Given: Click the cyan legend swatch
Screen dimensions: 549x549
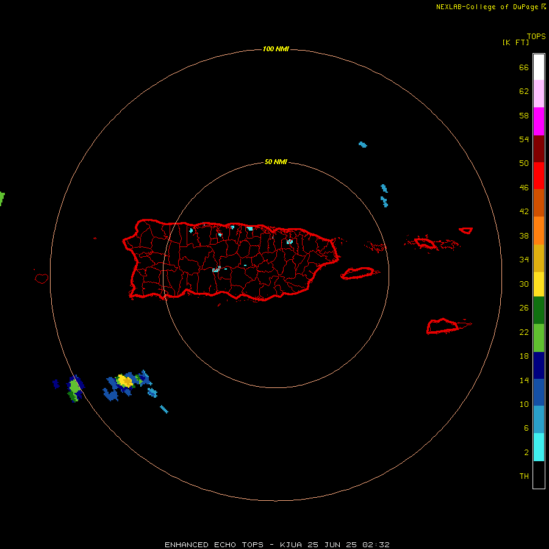Looking at the screenshot, I should 539,447.
